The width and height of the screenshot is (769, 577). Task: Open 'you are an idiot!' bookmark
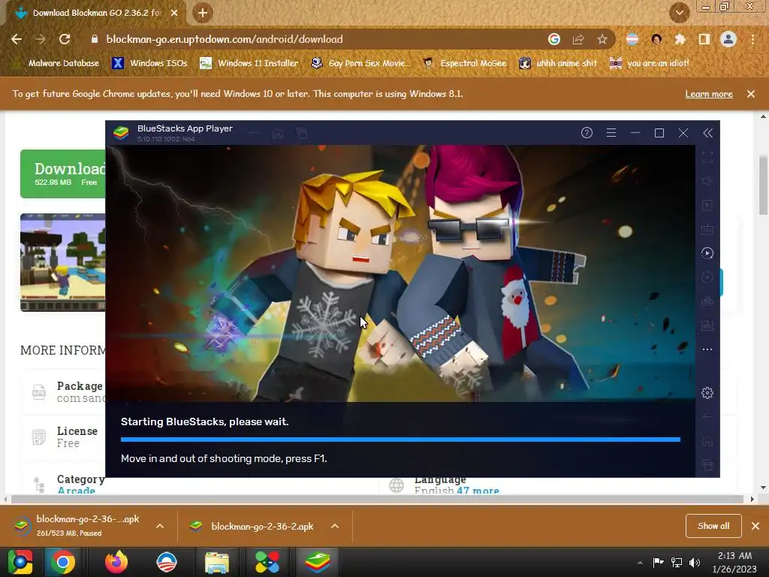pos(650,63)
